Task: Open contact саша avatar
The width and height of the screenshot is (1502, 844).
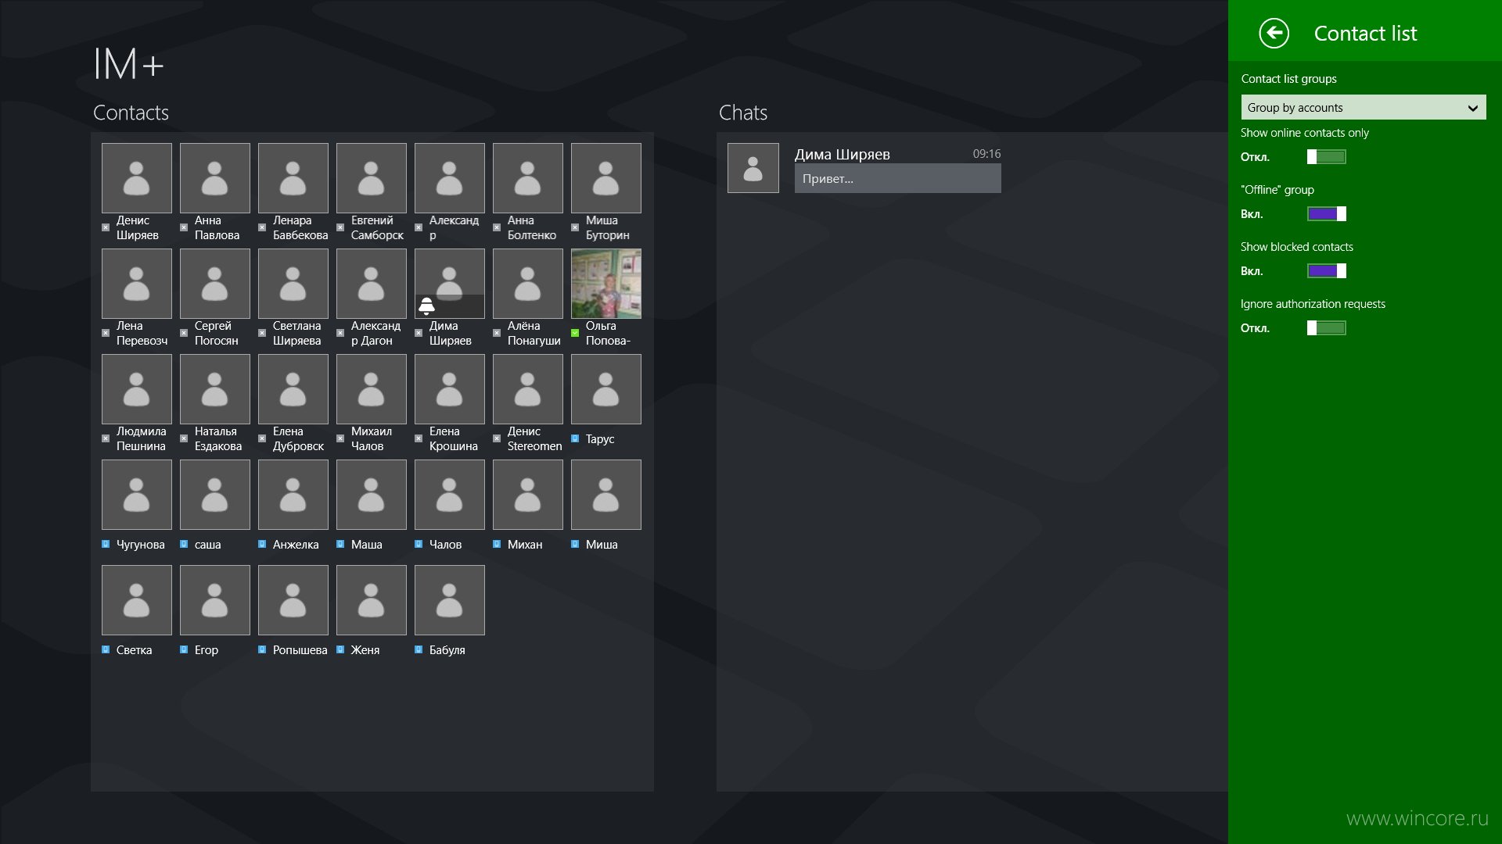Action: 215,495
